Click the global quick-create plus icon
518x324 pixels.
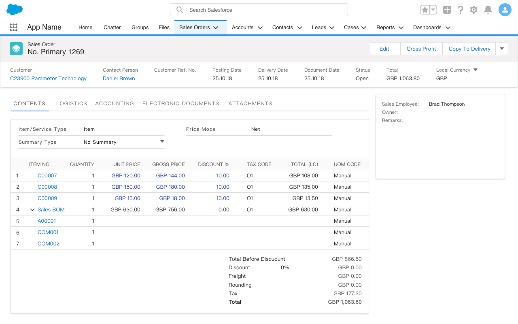[447, 9]
